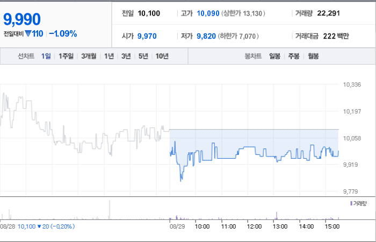The height and width of the screenshot is (242, 376).
Task: Show the 1년 line chart
Action: click(x=109, y=56)
